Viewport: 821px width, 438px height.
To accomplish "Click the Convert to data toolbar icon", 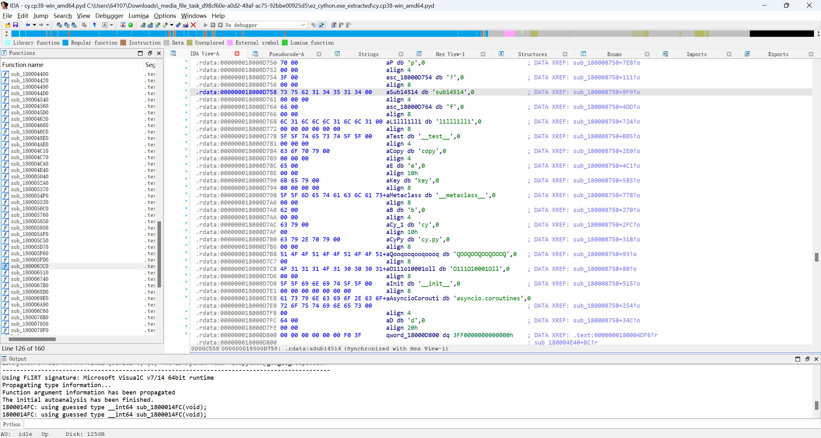I will click(x=150, y=25).
